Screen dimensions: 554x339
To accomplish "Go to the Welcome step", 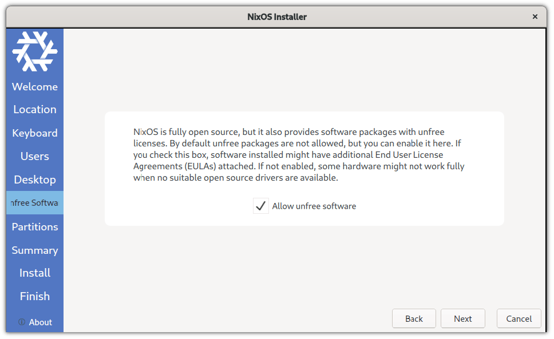I will click(35, 87).
